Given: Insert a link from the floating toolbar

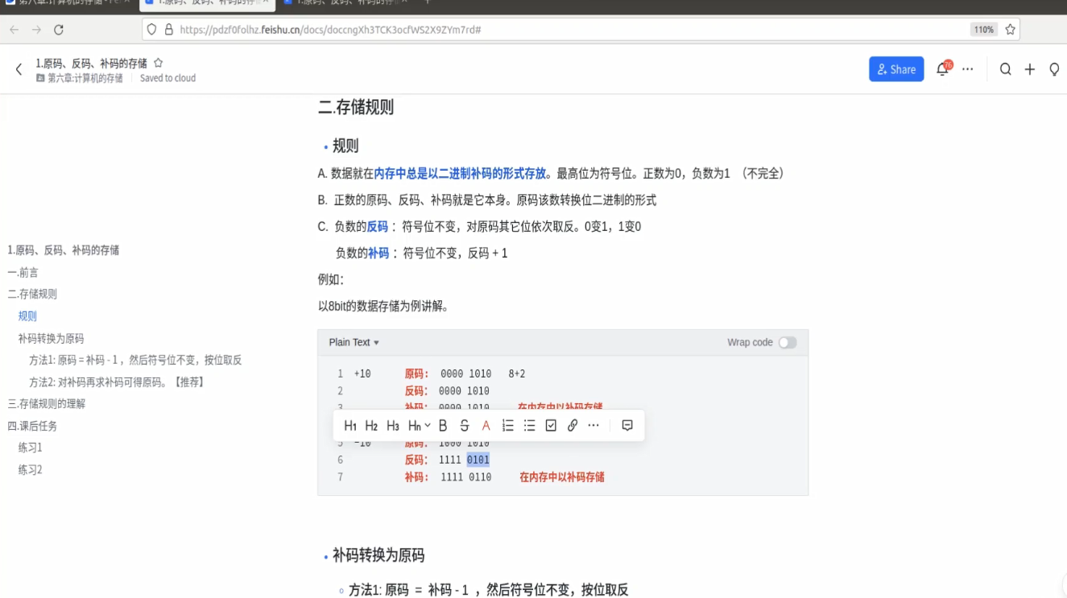Looking at the screenshot, I should click(573, 425).
